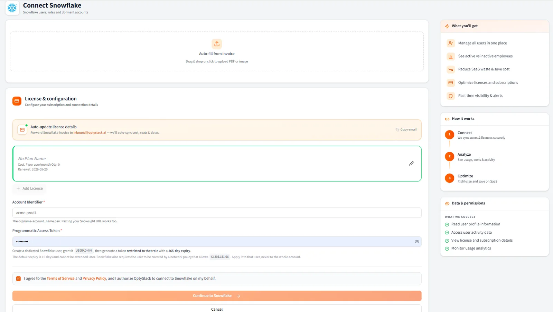Toggle the terms agreement checkbox

tap(18, 279)
